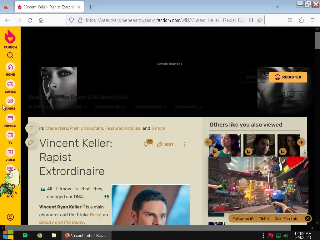Expand the 3 more categories link
Screen dimensions: 320x240
point(158,128)
